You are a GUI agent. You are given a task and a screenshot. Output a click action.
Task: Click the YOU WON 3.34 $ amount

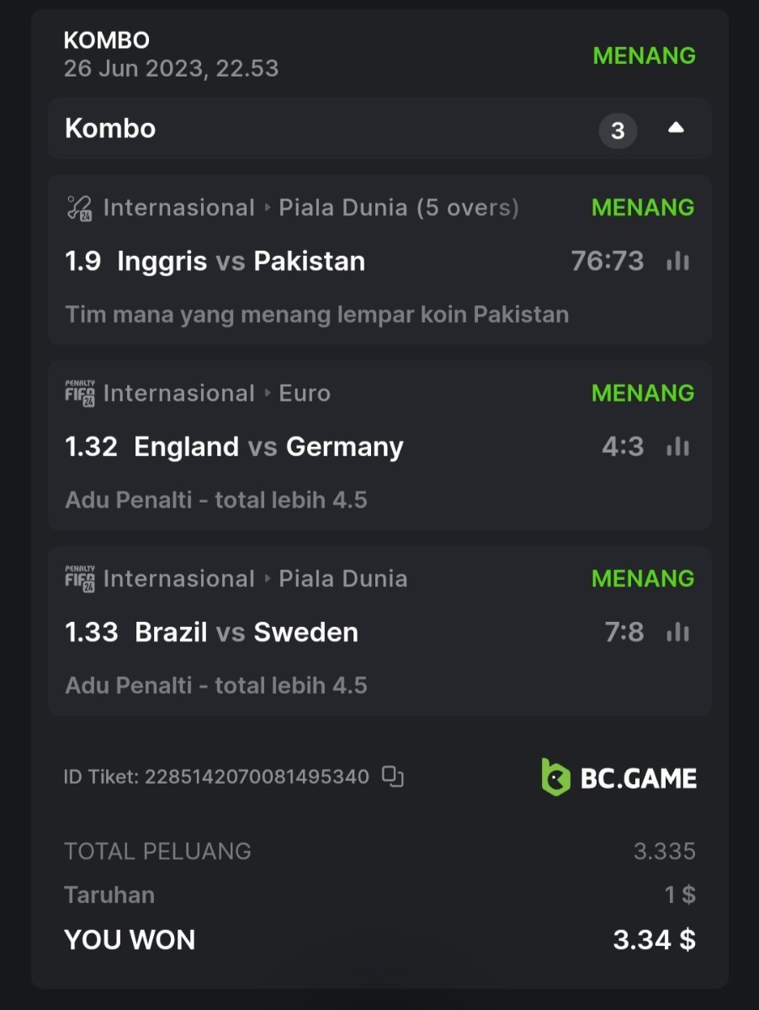coord(654,939)
